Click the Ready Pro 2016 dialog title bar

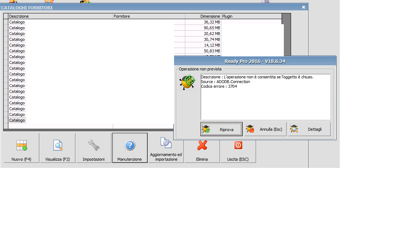(x=255, y=61)
